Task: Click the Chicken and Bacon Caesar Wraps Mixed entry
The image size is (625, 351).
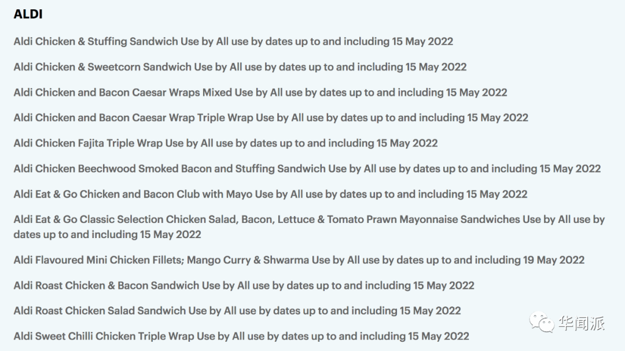Action: 260,93
